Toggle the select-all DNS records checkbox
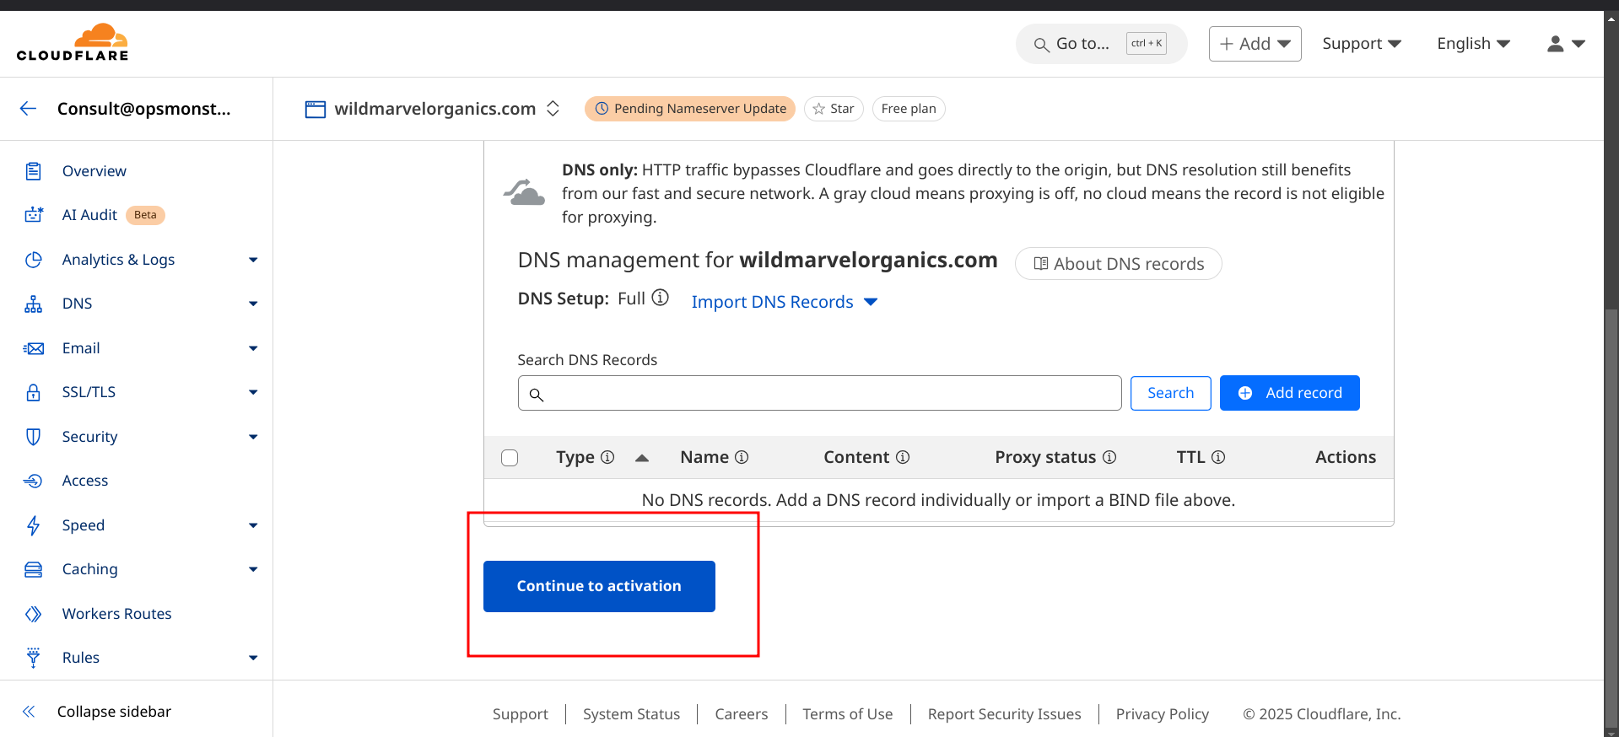 coord(510,458)
